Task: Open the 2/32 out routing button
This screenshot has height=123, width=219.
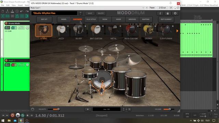Action: [162, 8]
